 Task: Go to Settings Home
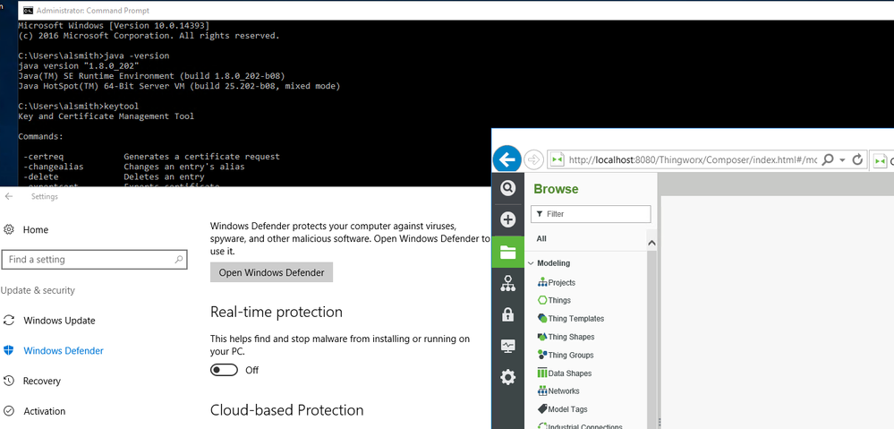(35, 229)
